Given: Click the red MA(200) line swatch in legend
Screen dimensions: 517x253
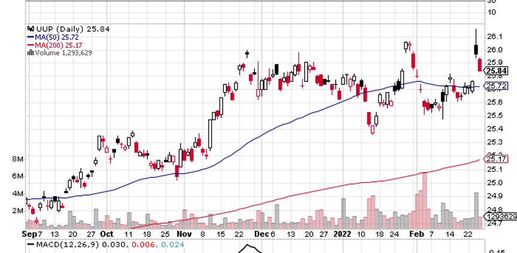Looking at the screenshot, I should click(x=31, y=45).
